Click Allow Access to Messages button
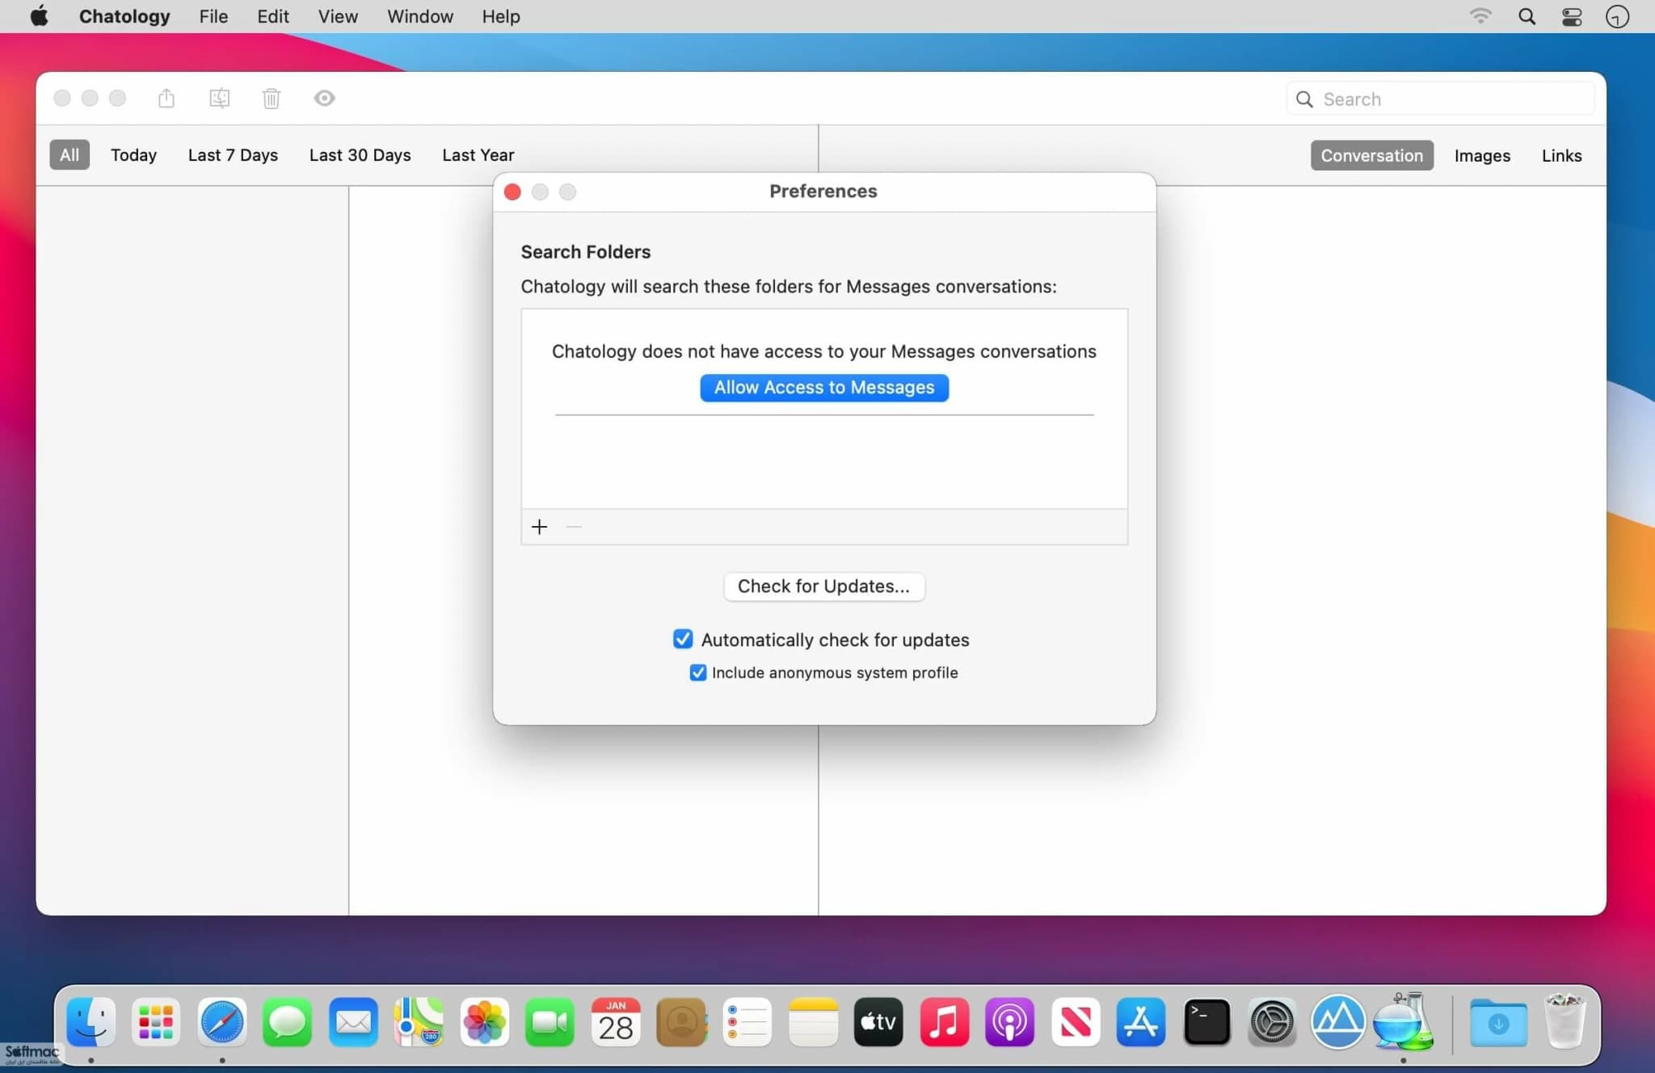The image size is (1655, 1073). (824, 387)
